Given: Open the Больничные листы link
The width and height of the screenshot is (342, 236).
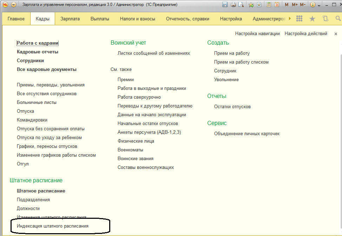Looking at the screenshot, I should (37, 103).
